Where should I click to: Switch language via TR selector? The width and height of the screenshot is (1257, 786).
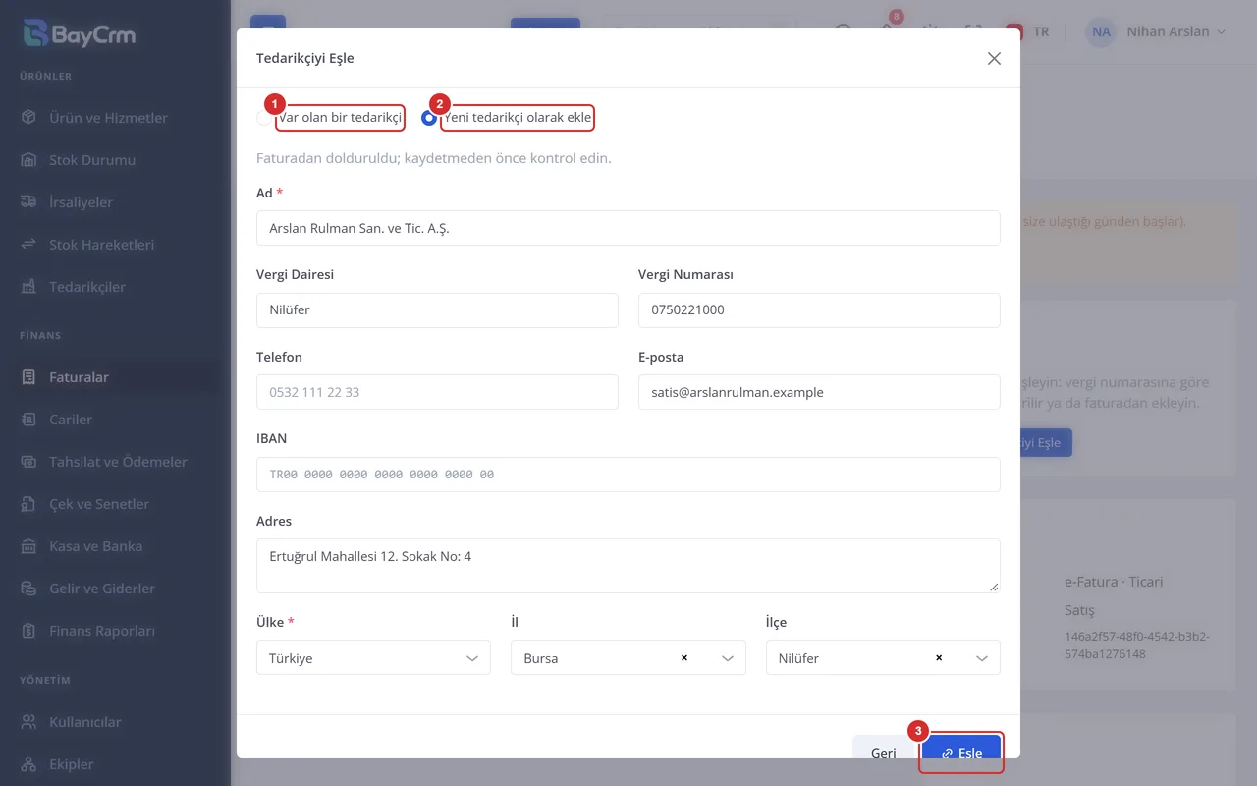coord(1028,31)
